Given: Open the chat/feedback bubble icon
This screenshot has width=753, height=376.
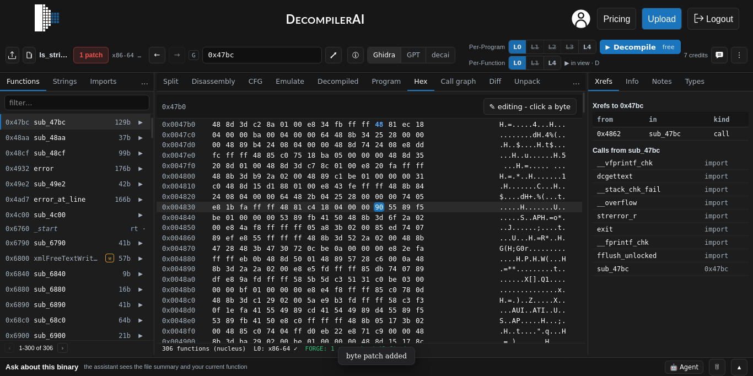Looking at the screenshot, I should pyautogui.click(x=719, y=55).
